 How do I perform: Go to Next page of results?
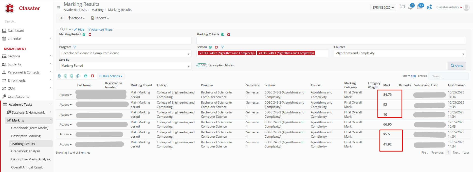(456, 153)
